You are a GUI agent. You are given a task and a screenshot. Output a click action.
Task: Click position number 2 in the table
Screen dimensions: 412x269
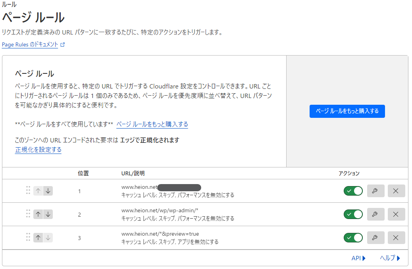pyautogui.click(x=79, y=215)
